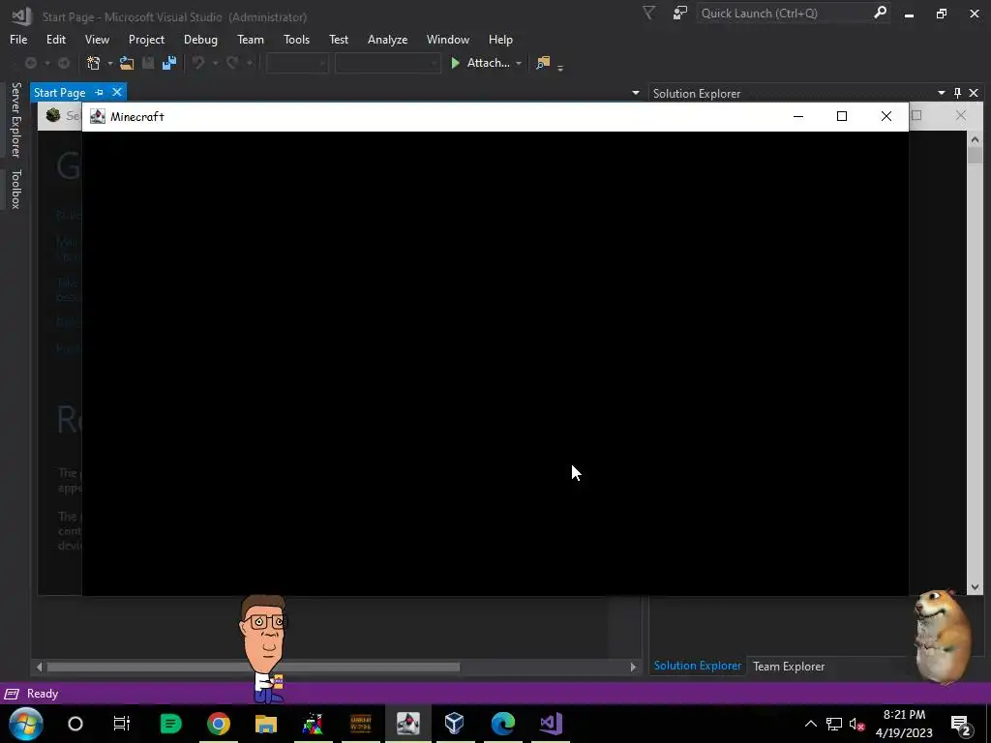Open the Debug menu
The width and height of the screenshot is (991, 743).
click(200, 39)
